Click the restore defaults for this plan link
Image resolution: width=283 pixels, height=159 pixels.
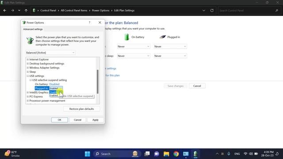click(112, 76)
